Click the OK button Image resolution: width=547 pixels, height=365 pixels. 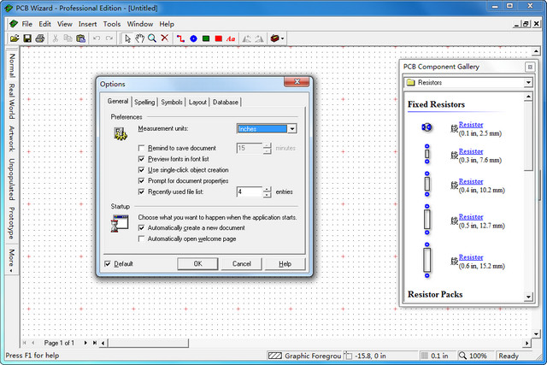tap(197, 264)
